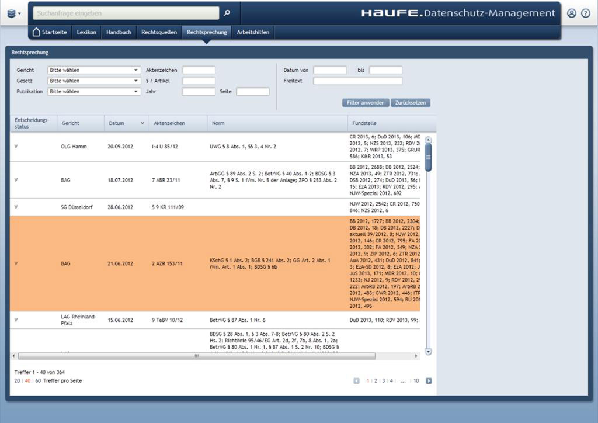Expand the Gesetz dropdown

click(x=94, y=81)
